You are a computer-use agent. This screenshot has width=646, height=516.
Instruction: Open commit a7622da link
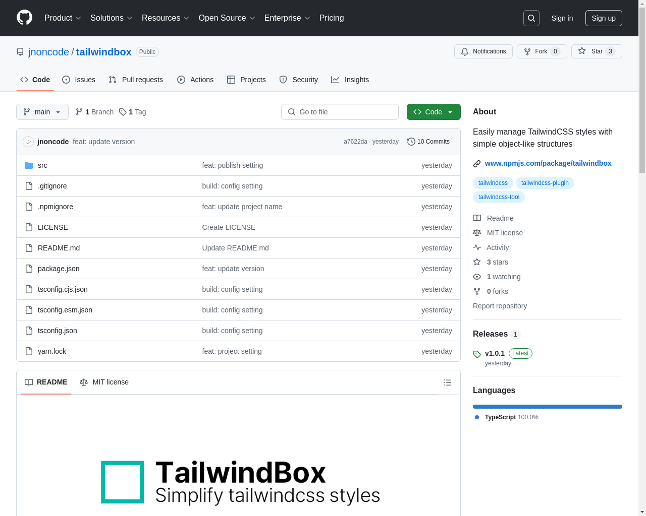[355, 142]
